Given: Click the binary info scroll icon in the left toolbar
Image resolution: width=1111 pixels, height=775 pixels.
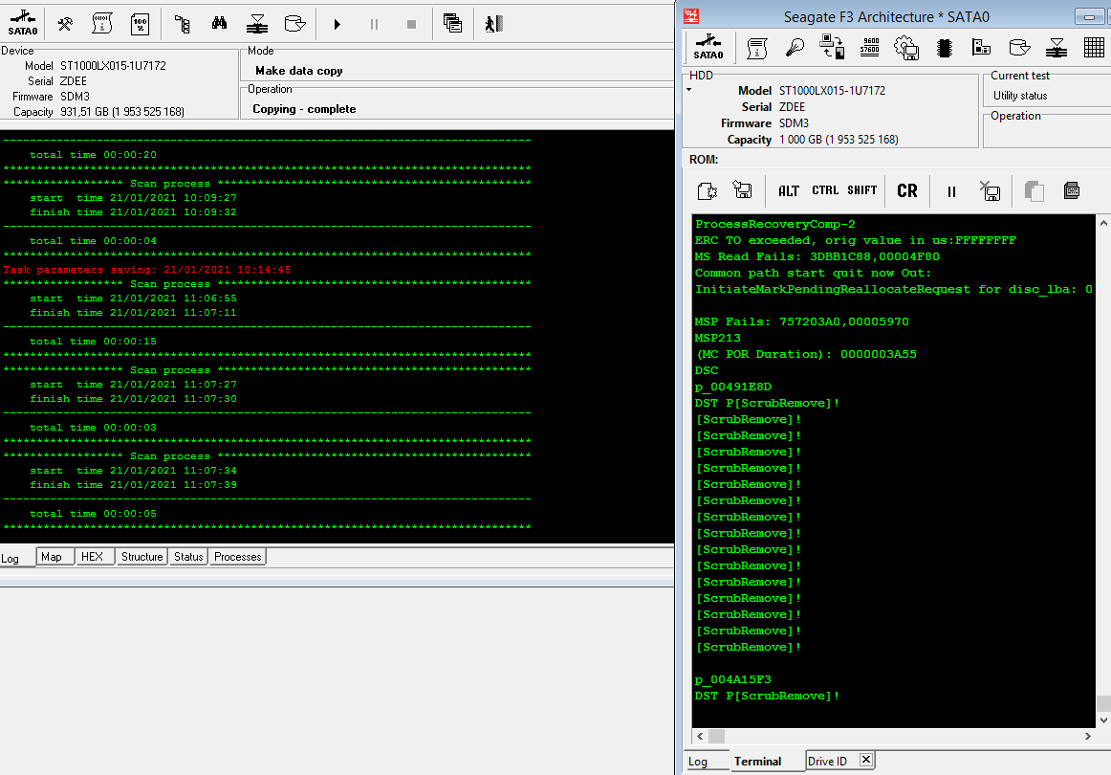Looking at the screenshot, I should tap(102, 24).
